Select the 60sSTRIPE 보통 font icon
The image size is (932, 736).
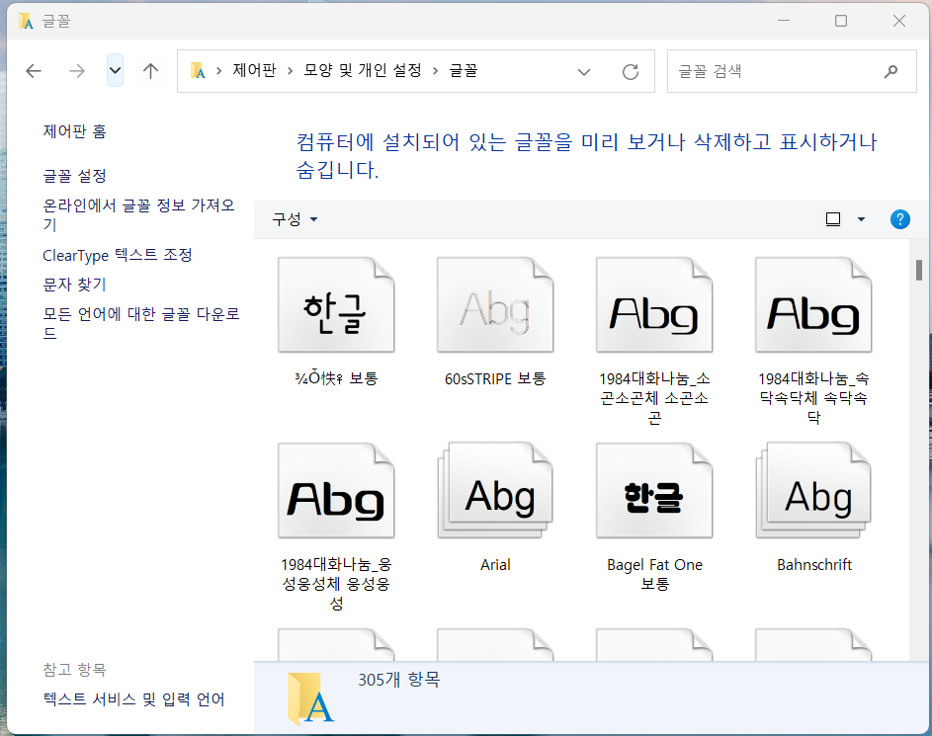click(x=495, y=304)
